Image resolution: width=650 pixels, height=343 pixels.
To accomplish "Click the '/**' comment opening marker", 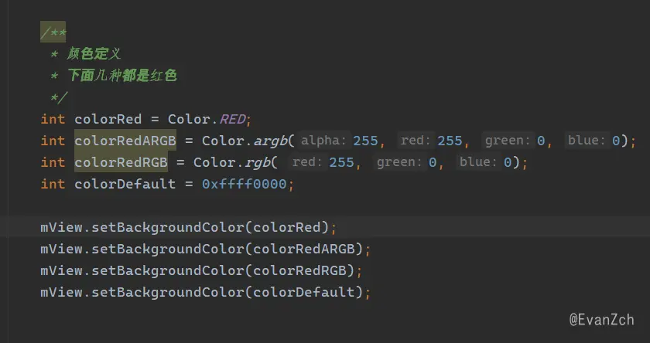I will click(53, 32).
